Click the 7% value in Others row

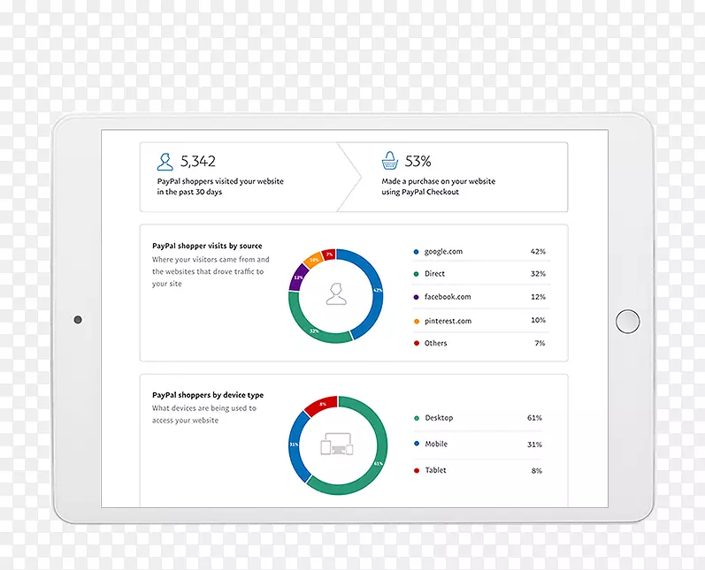click(x=540, y=343)
